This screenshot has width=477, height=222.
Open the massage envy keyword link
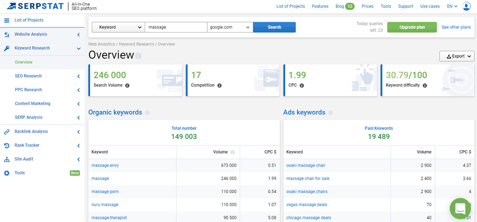pyautogui.click(x=105, y=165)
